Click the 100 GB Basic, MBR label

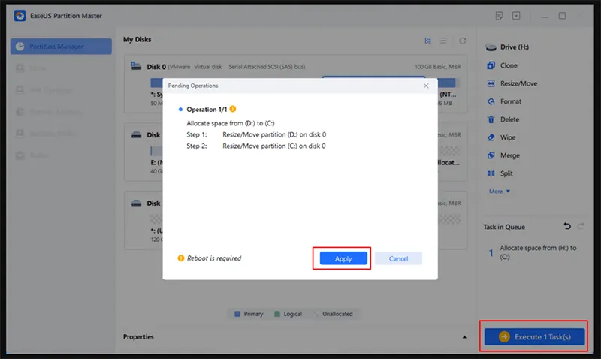438,67
